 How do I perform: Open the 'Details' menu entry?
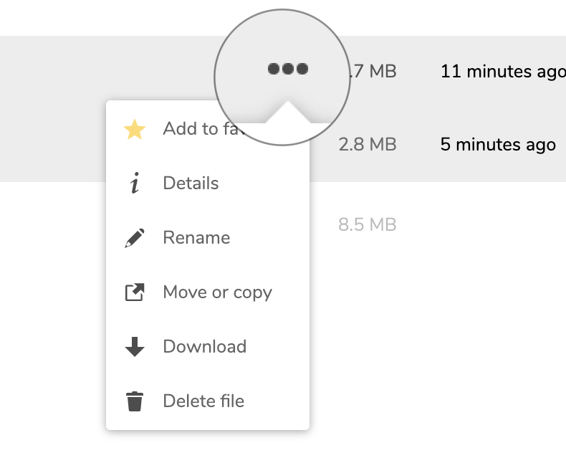point(191,183)
